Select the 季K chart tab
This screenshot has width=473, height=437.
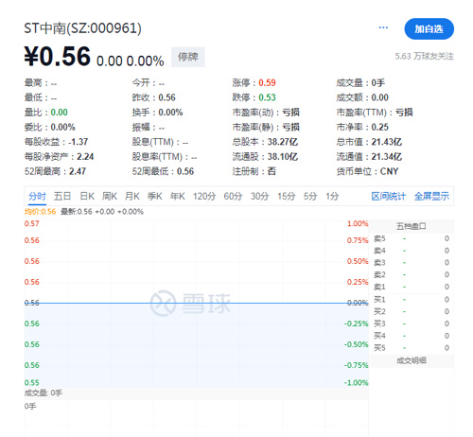coord(155,197)
